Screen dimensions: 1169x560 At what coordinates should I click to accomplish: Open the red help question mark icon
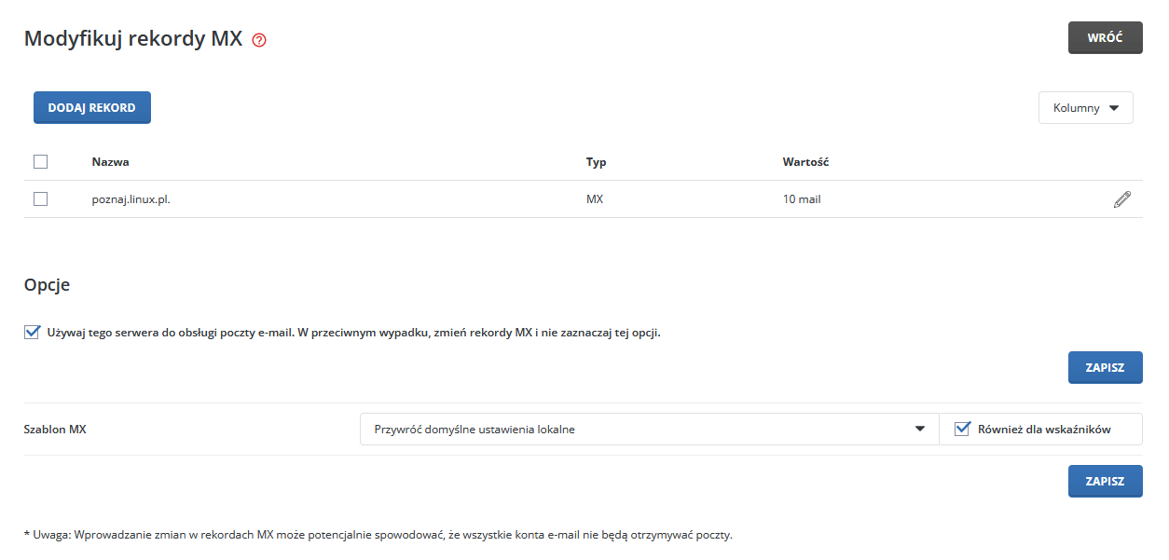[x=259, y=40]
